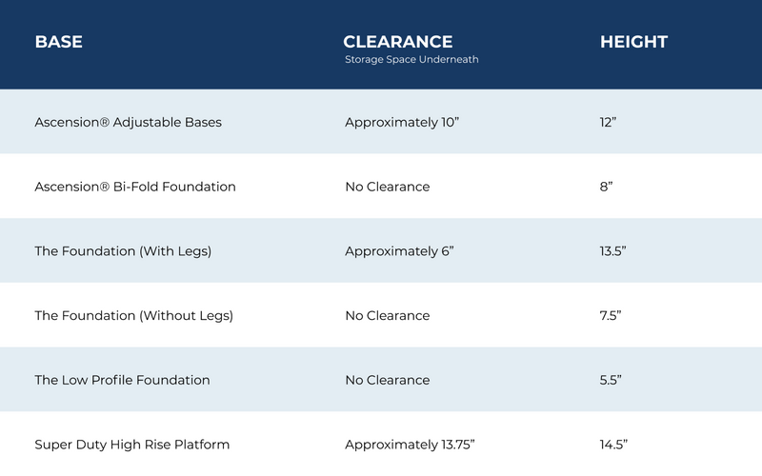Click 'The Foundation (Without Legs)' label
Screen dimensions: 762x476
click(133, 315)
